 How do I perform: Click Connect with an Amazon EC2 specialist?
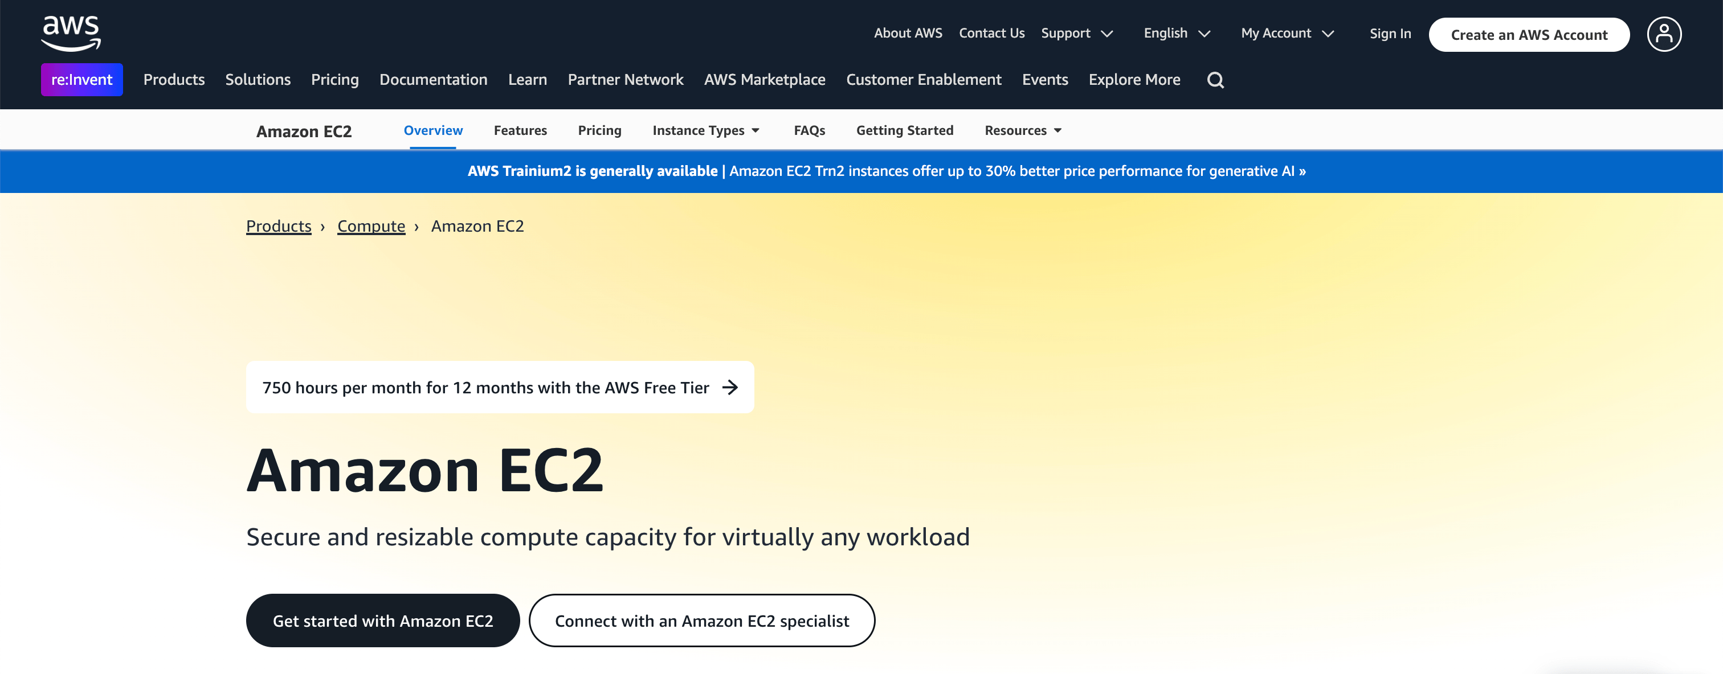coord(701,620)
